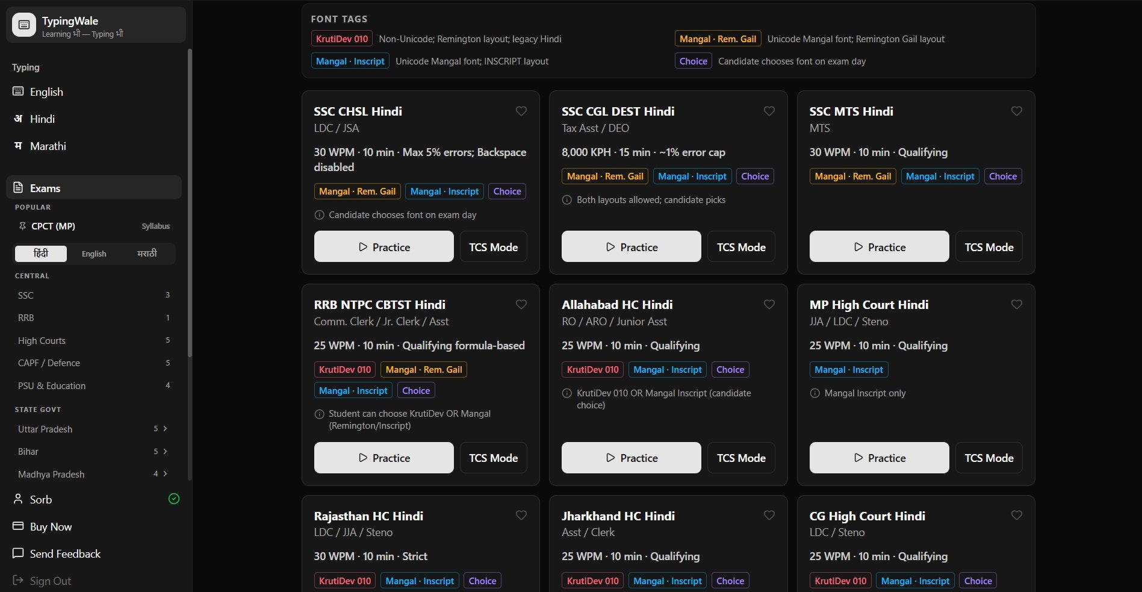Favorite the SSC CHSL Hindi exam
The image size is (1142, 592).
[x=521, y=111]
